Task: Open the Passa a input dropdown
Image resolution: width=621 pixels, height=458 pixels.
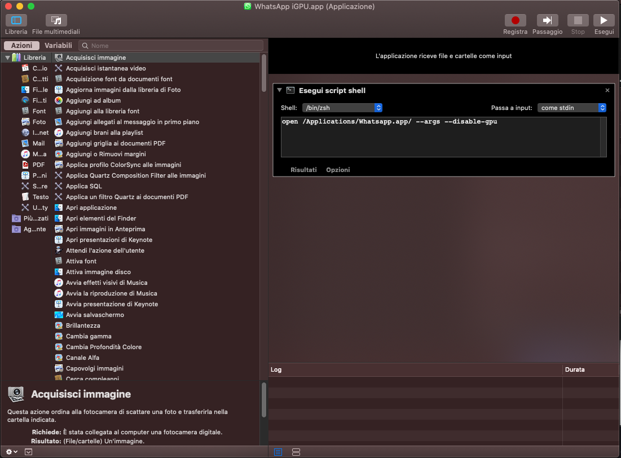Action: click(x=571, y=107)
